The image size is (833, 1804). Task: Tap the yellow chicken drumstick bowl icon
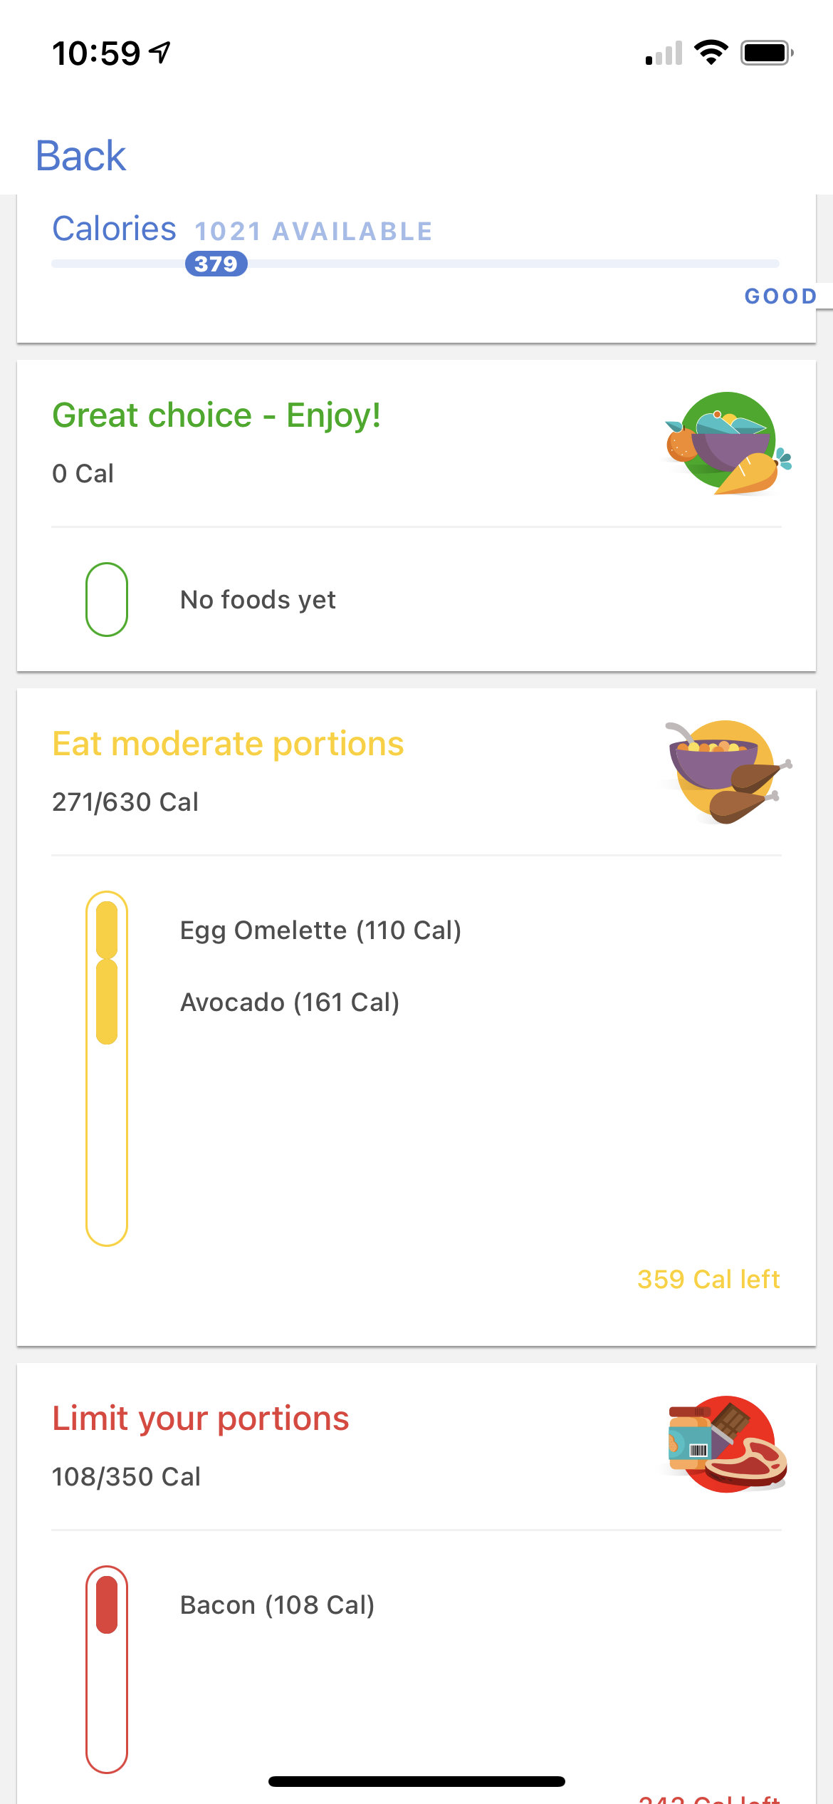click(728, 772)
